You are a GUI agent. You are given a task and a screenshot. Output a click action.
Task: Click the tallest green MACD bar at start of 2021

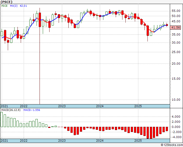coord(2,120)
